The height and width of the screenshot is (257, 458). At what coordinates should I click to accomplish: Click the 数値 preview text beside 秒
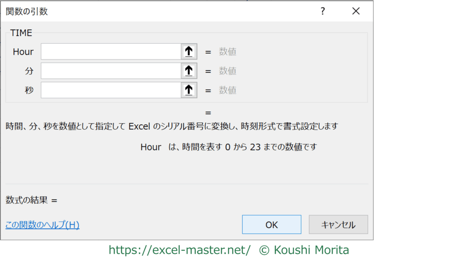tap(228, 90)
